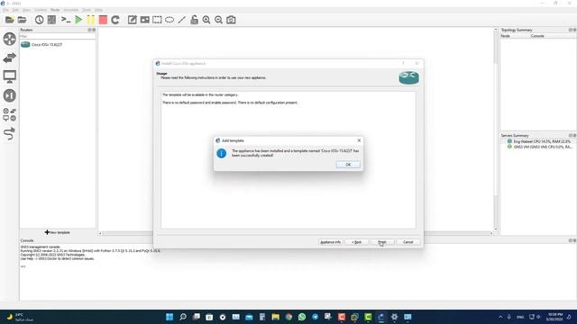Browse security devices in the sidebar
Screen dimensions: 577x324
pos(10,95)
